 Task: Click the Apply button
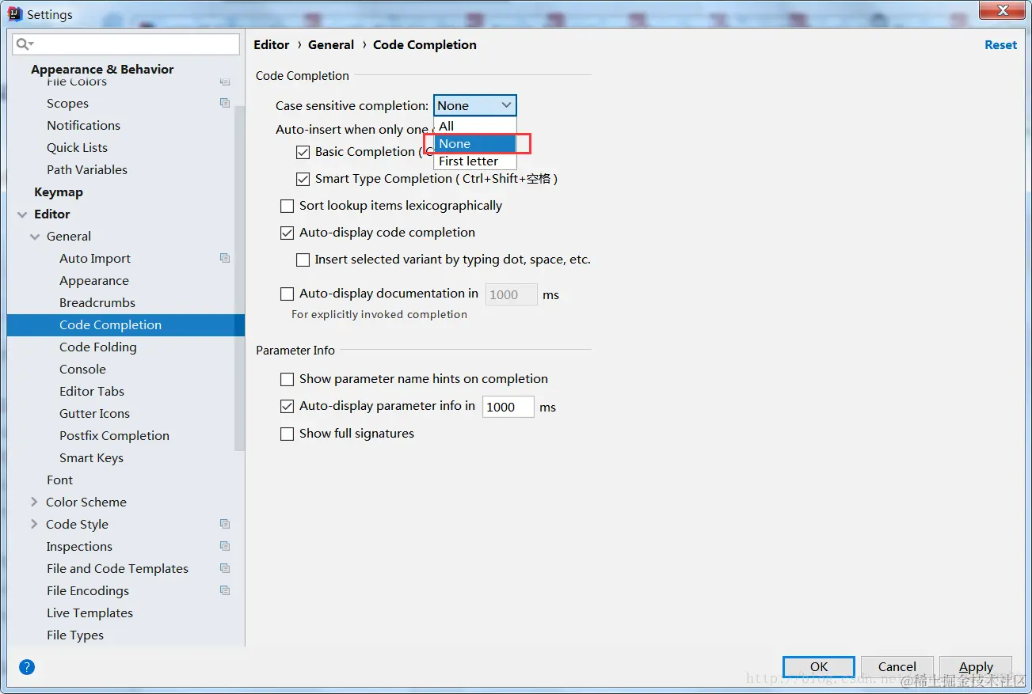coord(976,667)
